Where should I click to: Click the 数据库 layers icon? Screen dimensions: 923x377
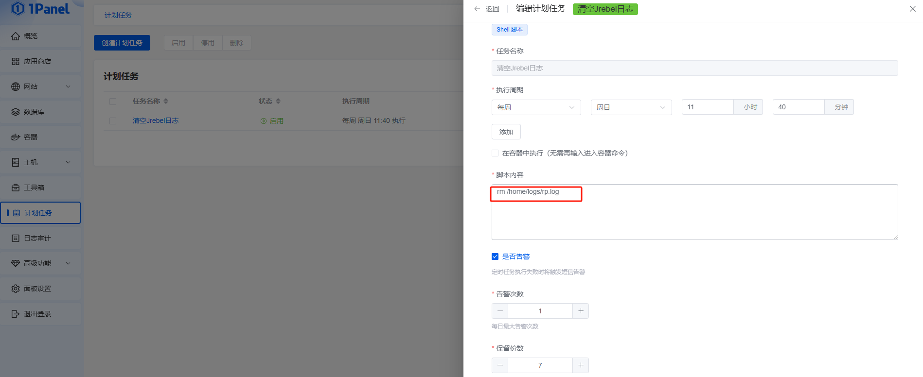(x=16, y=112)
